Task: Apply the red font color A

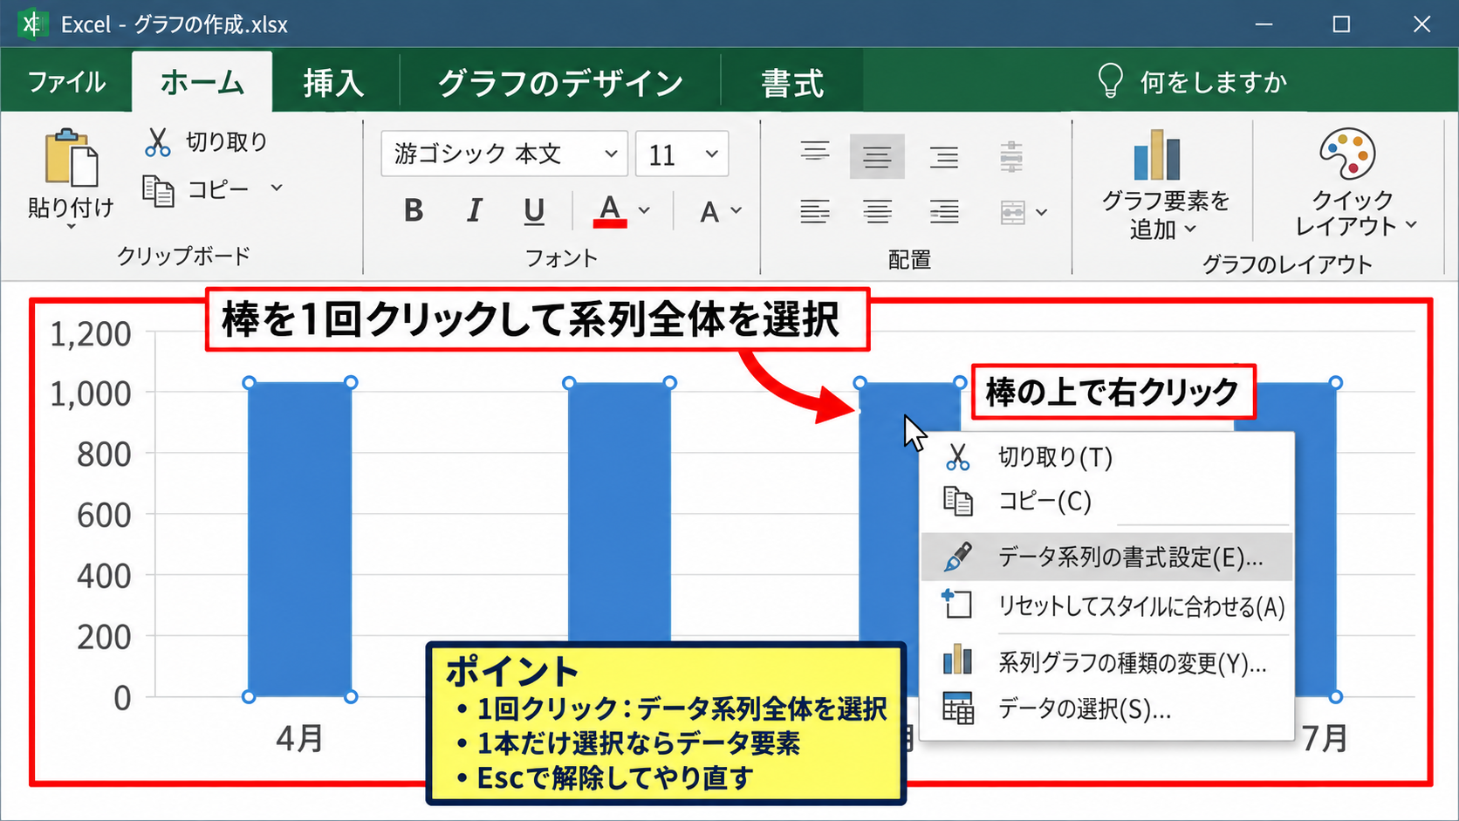Action: tap(610, 210)
